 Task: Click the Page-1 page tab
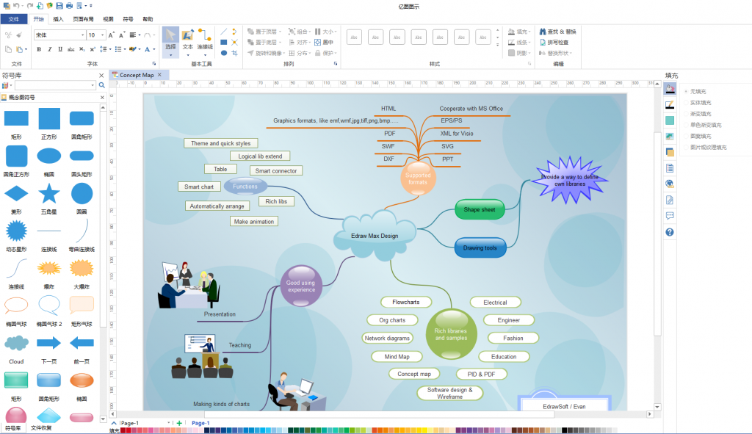click(200, 423)
